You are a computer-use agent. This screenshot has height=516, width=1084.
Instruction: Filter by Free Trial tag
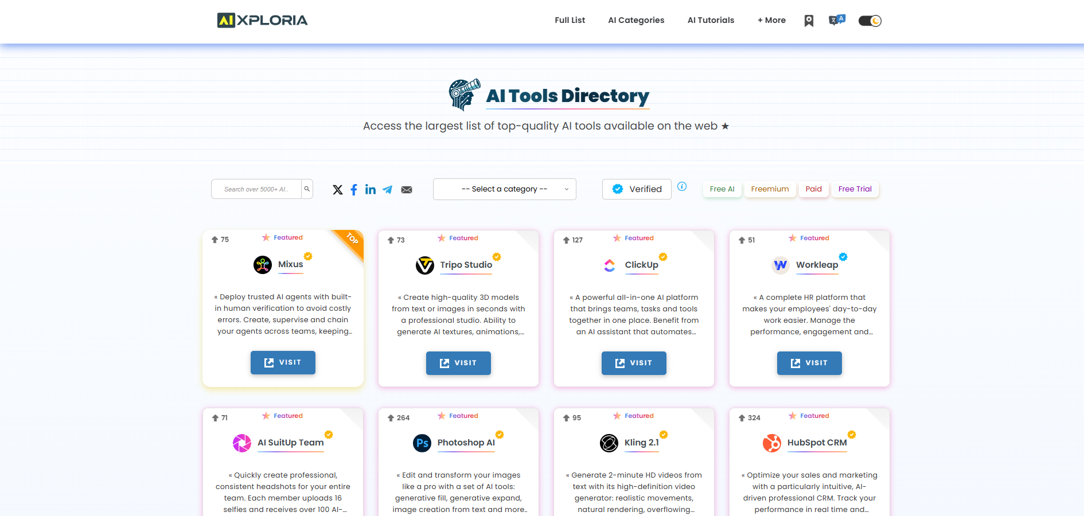pos(855,189)
